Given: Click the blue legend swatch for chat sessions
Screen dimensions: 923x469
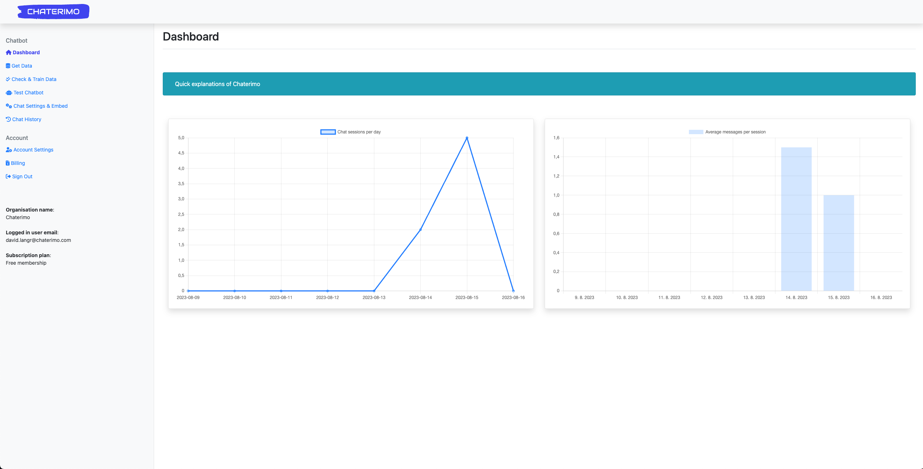Looking at the screenshot, I should pos(328,132).
